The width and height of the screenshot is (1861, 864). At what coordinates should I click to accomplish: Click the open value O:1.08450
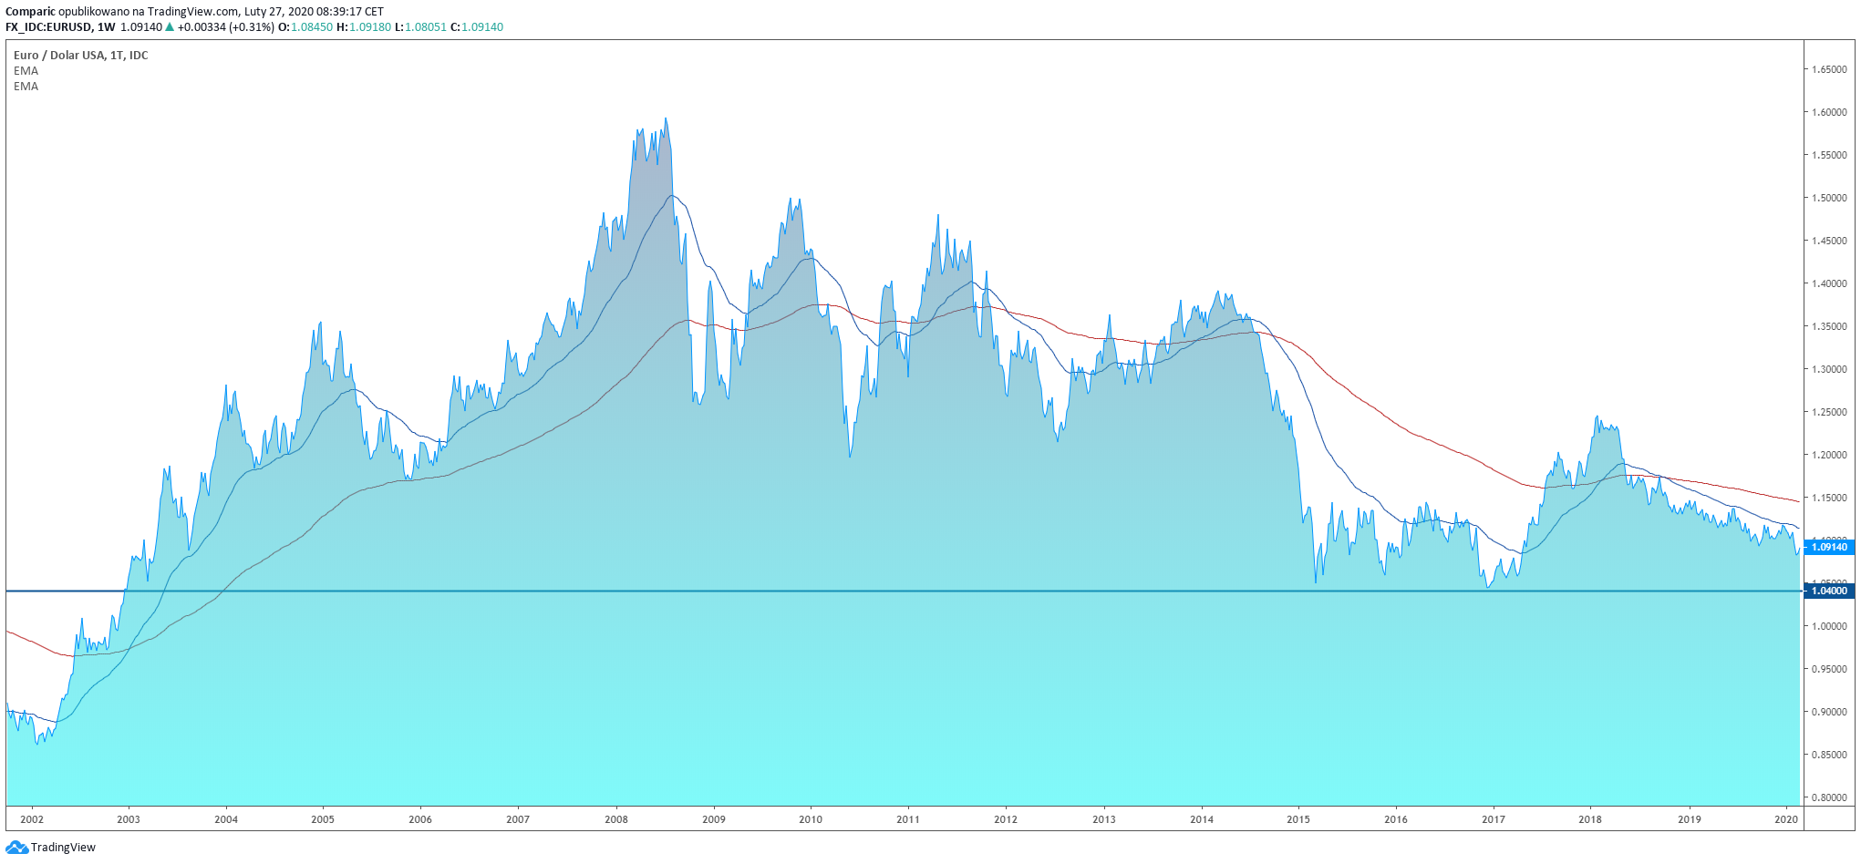(x=305, y=27)
